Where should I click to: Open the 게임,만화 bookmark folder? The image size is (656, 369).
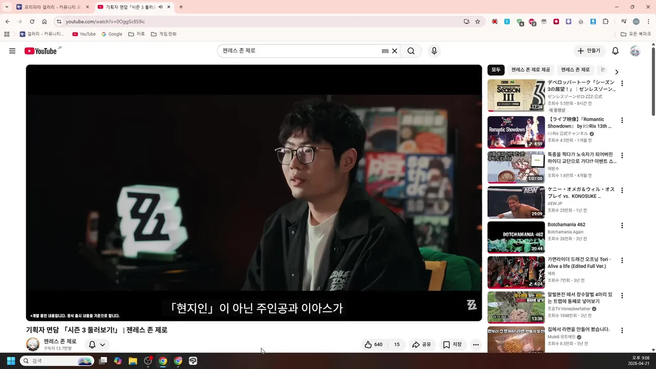tap(163, 34)
